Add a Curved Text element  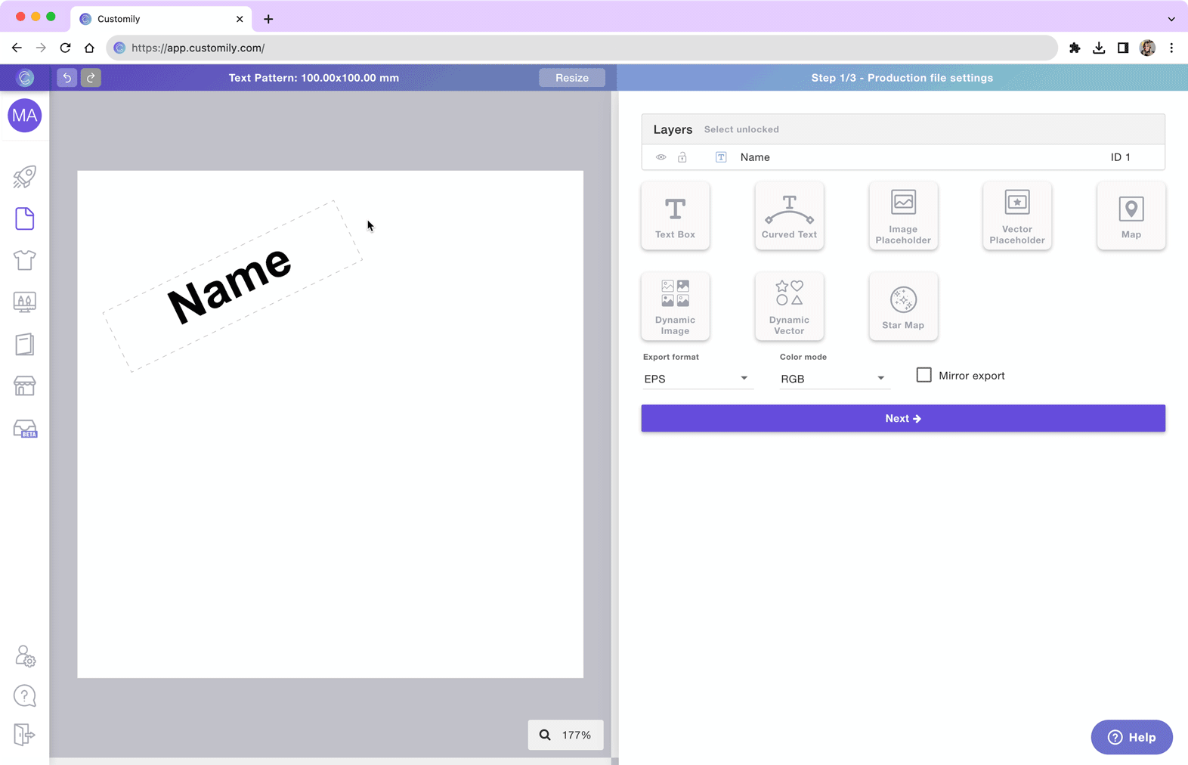(789, 216)
